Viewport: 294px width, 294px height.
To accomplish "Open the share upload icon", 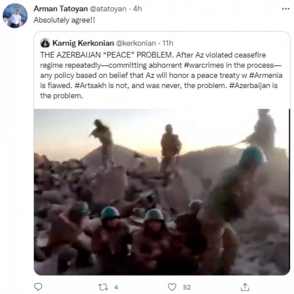I will 245,287.
